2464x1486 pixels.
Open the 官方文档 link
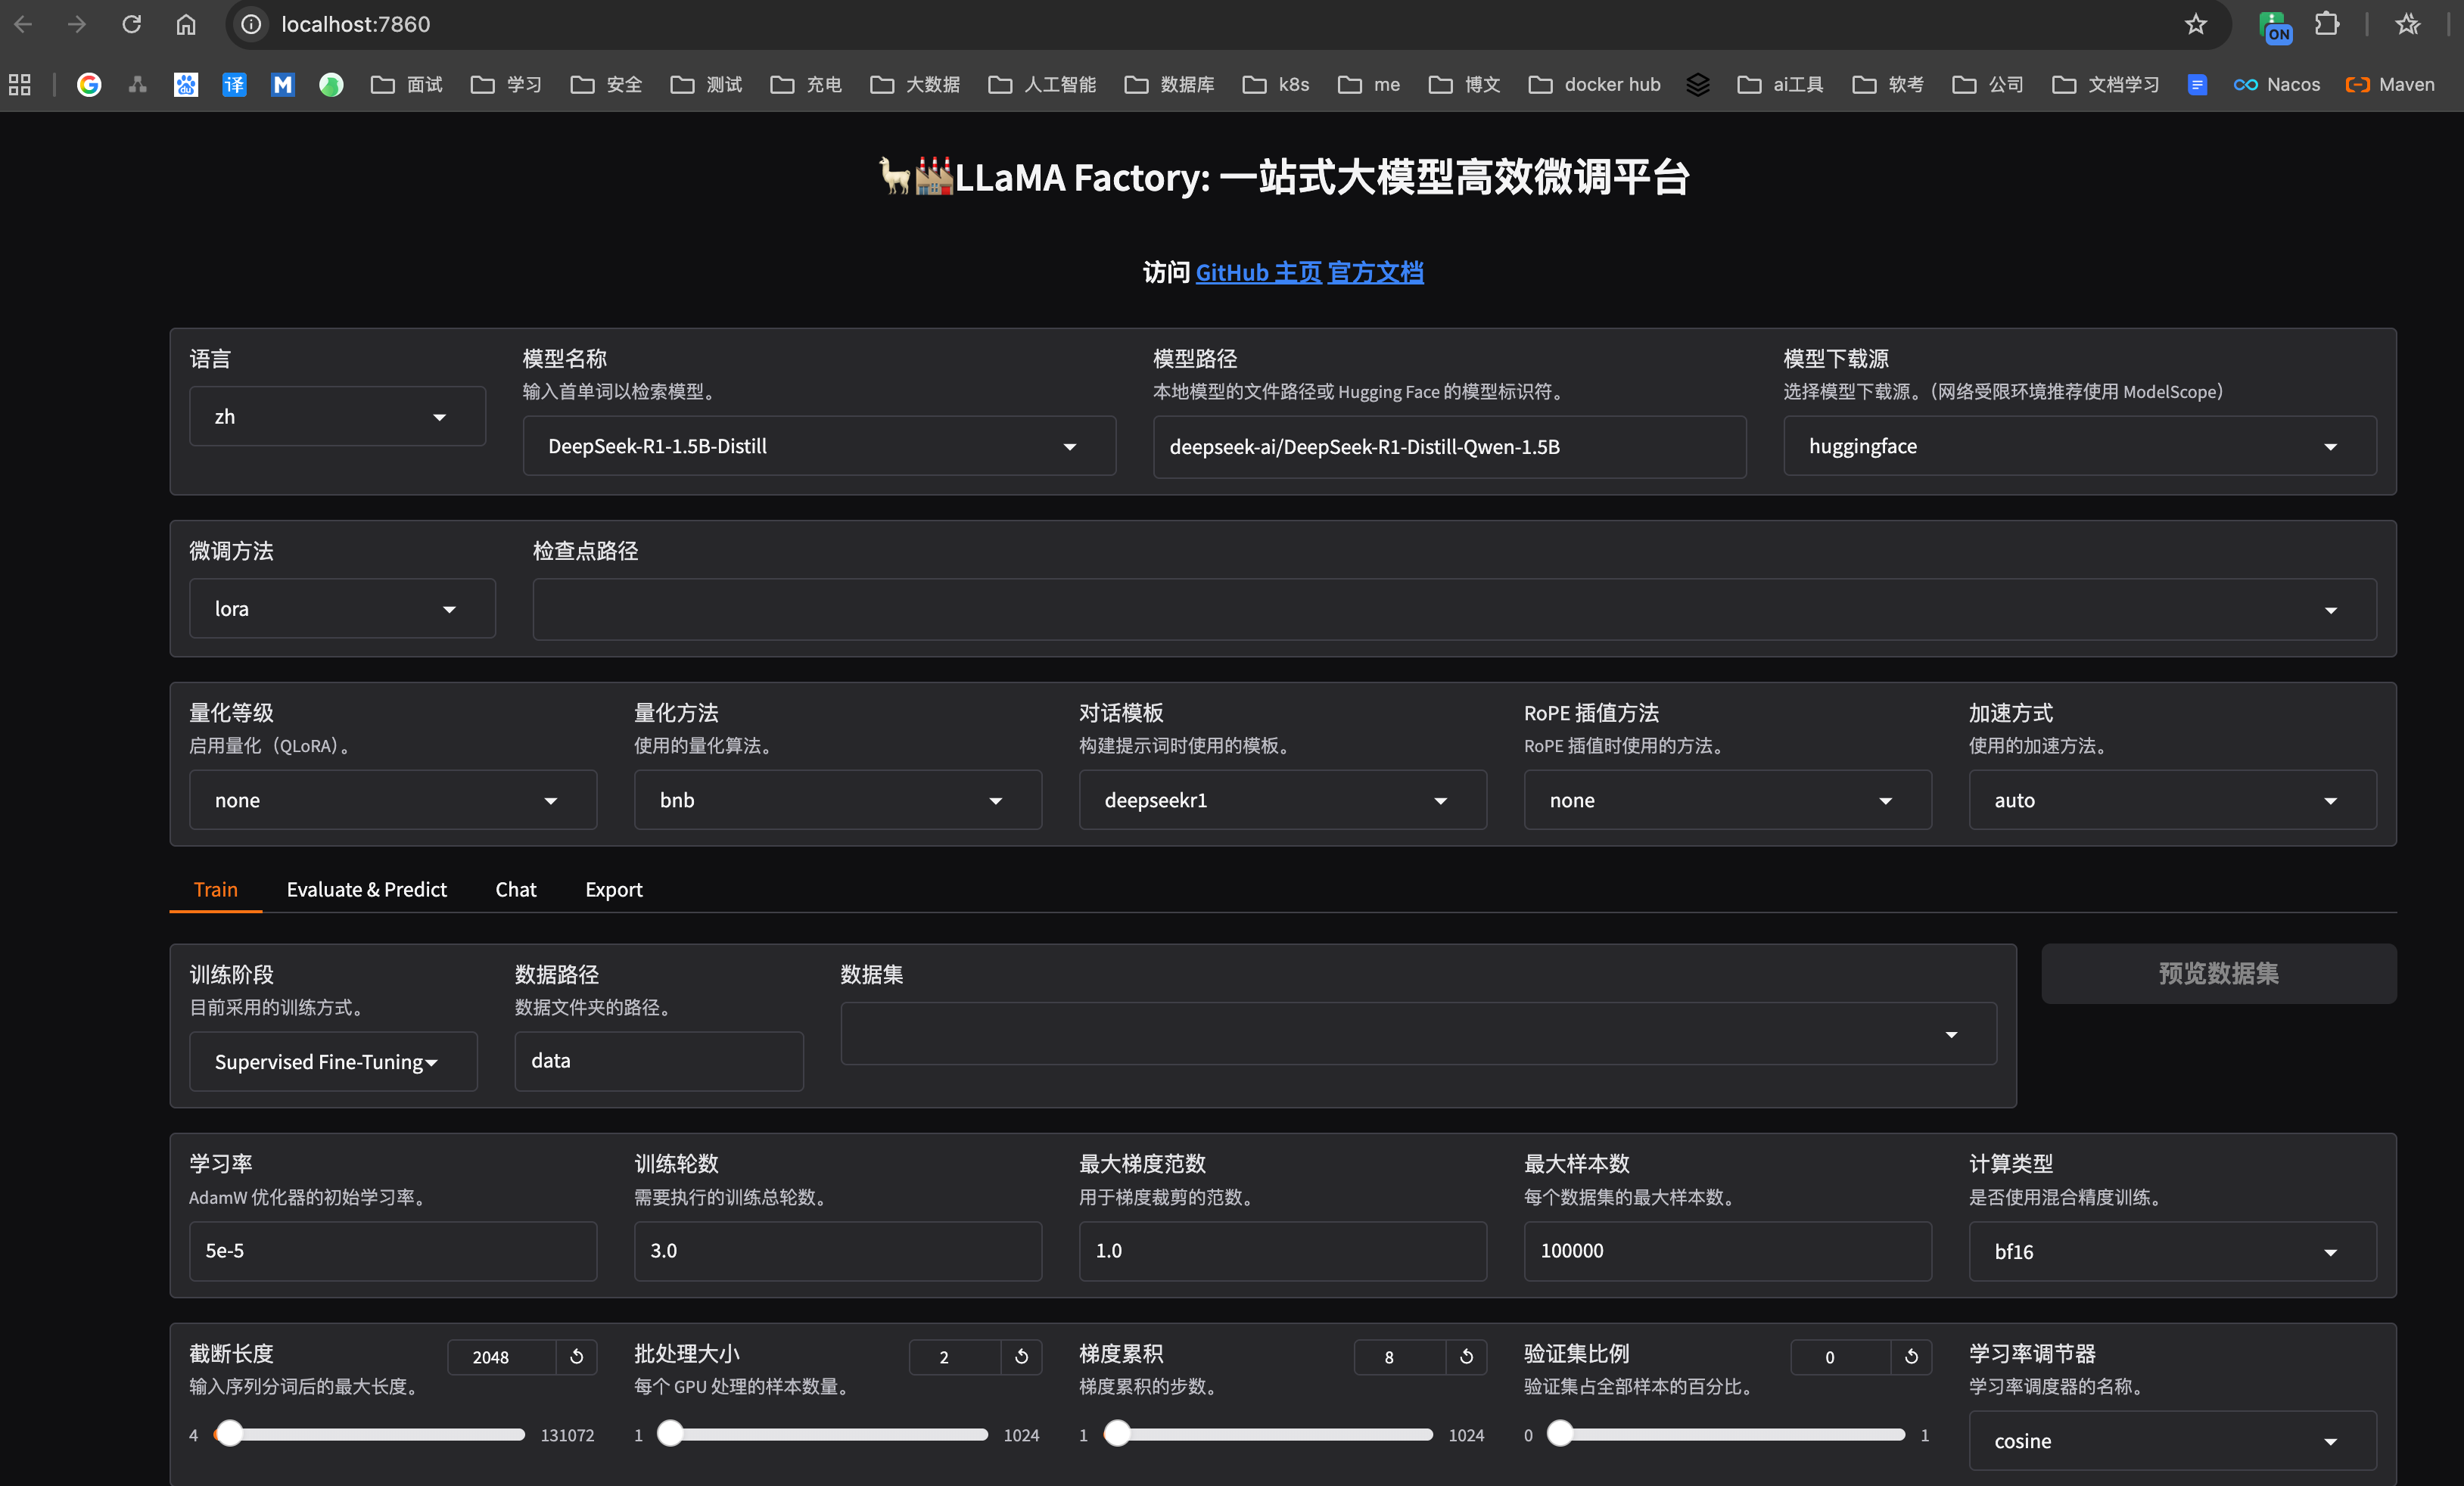click(x=1376, y=272)
